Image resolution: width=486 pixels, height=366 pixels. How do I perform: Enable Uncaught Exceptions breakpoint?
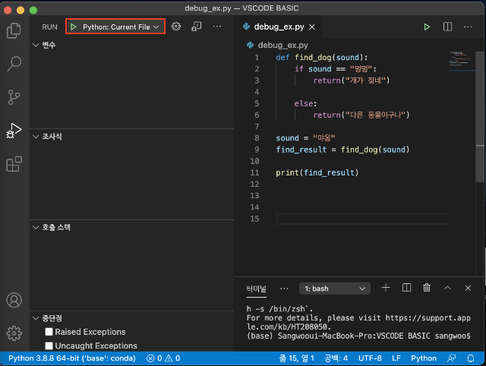click(x=49, y=345)
